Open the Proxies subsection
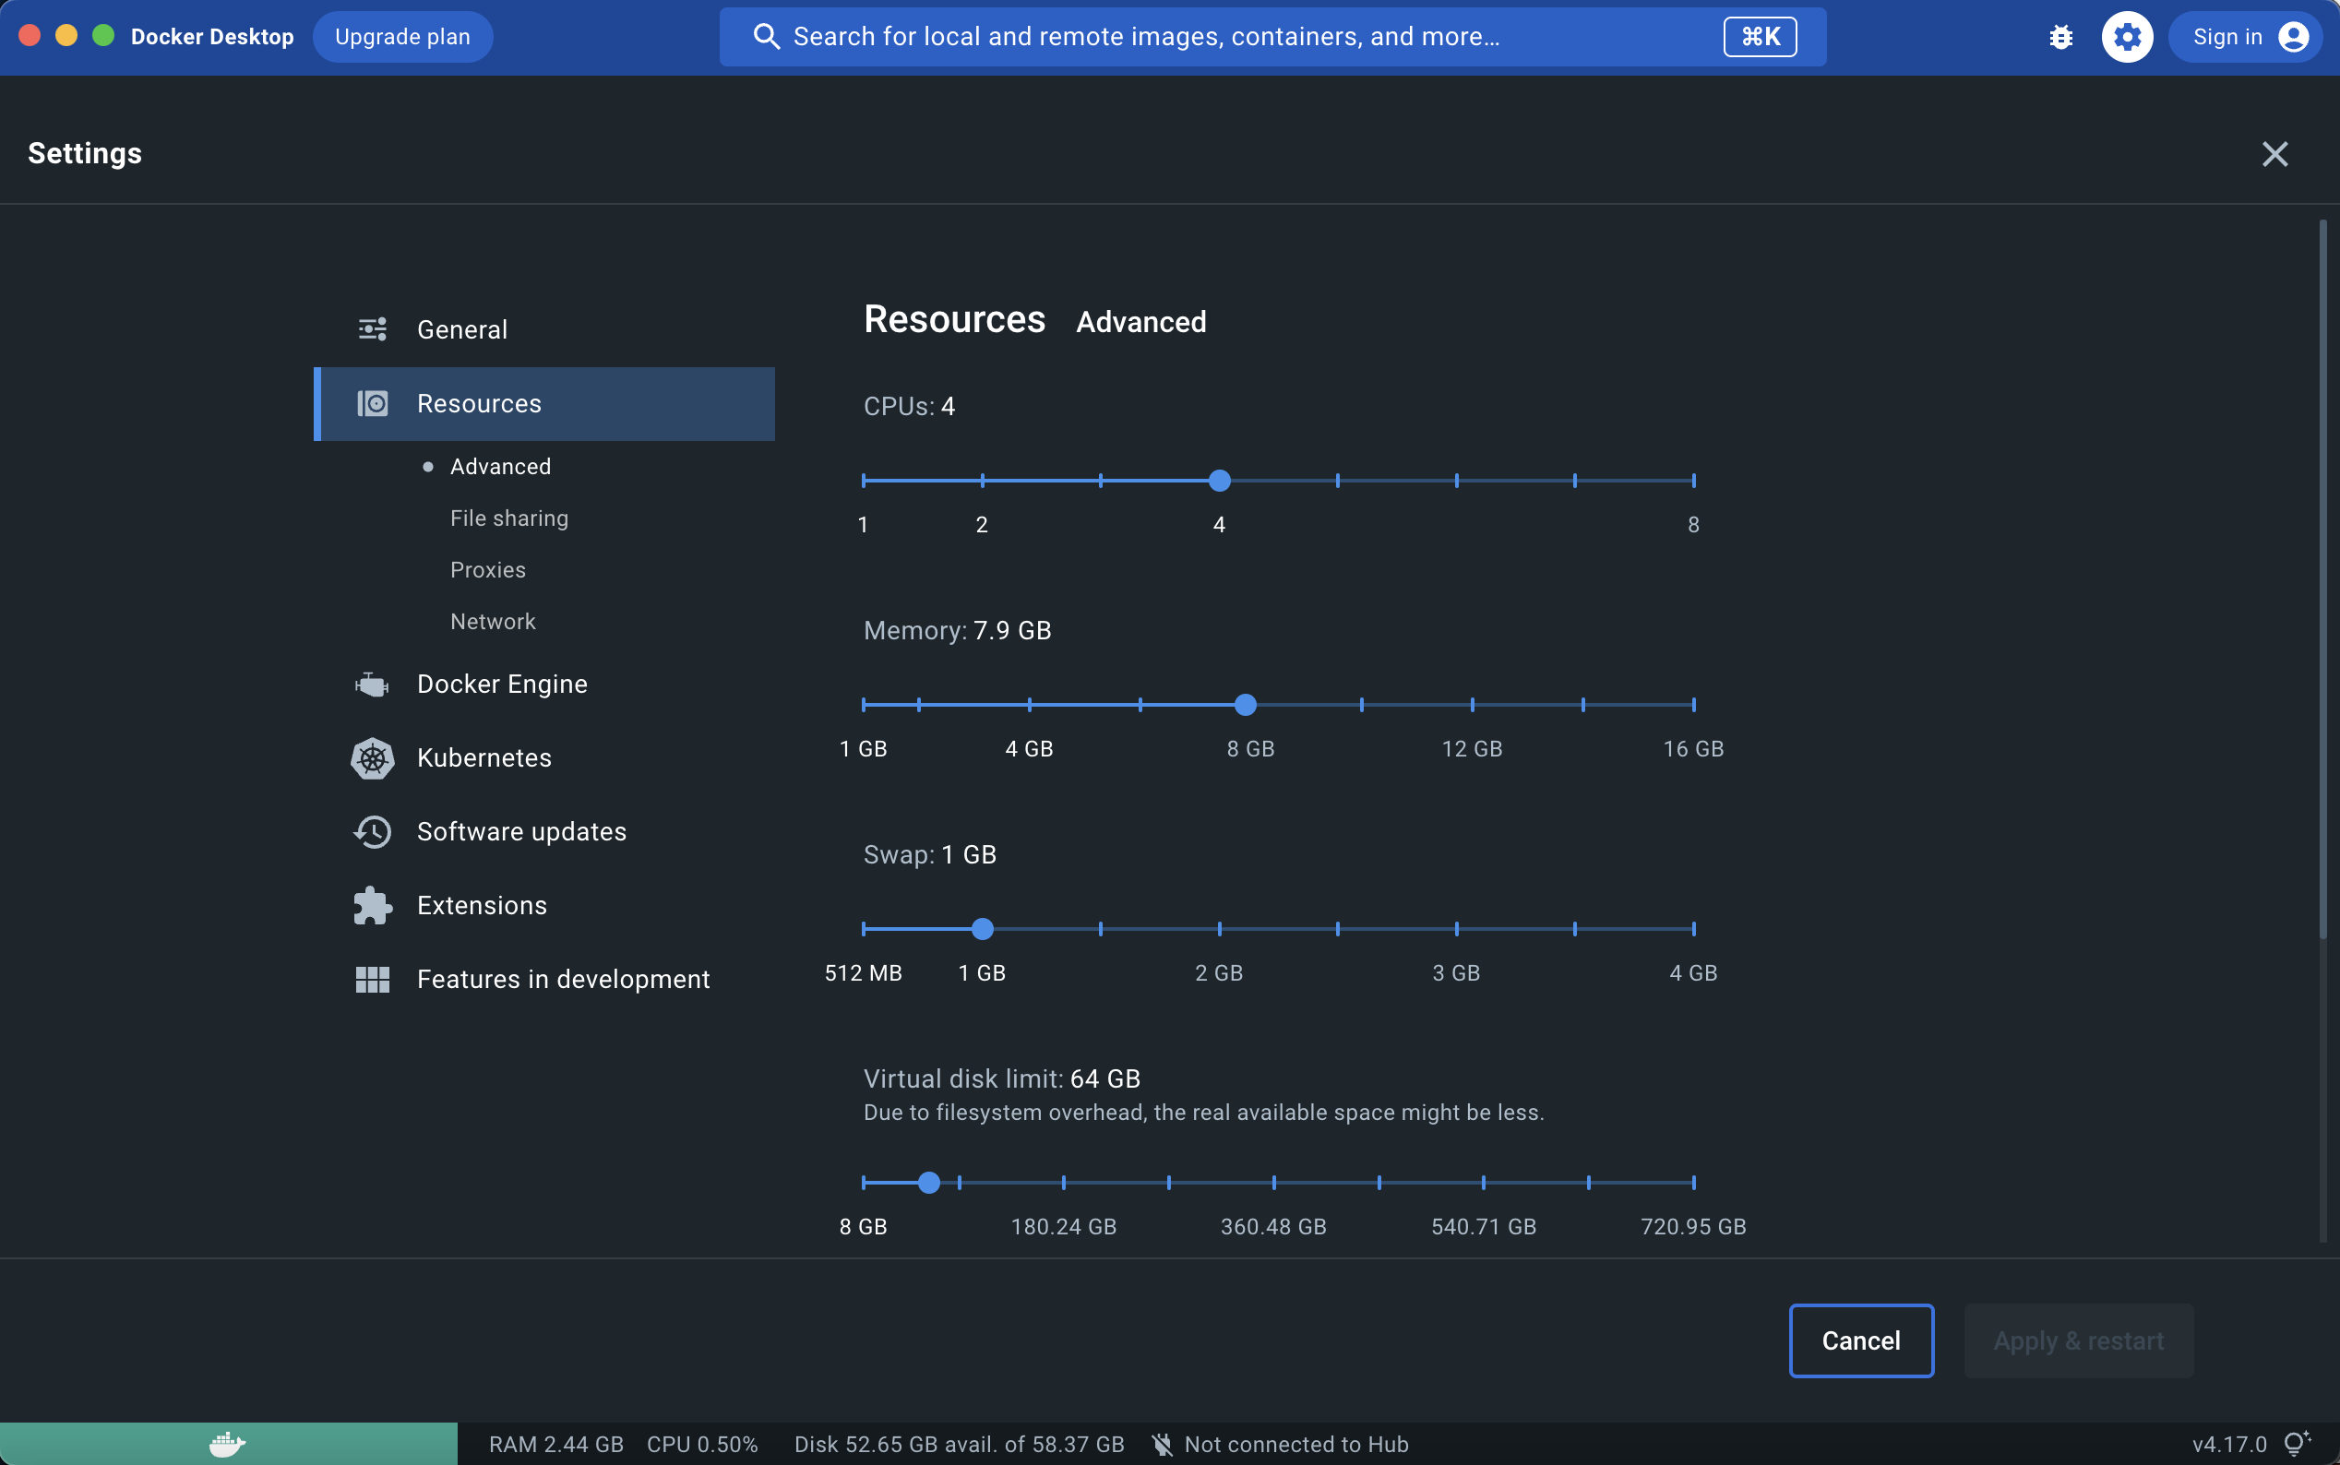Viewport: 2340px width, 1465px height. tap(487, 570)
